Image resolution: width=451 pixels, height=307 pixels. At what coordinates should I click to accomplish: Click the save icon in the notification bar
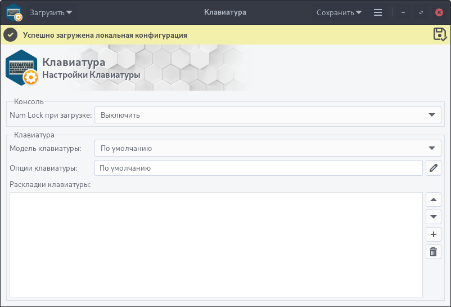point(440,34)
